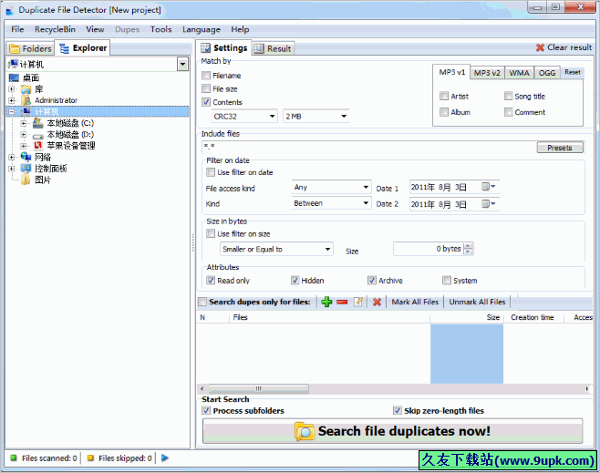Open the Tools menu
Screen dimensions: 600x473
coord(160,29)
